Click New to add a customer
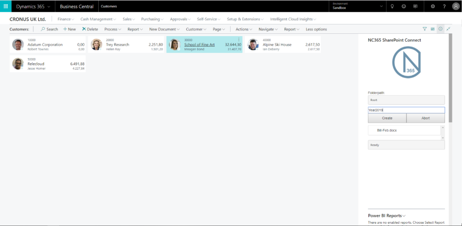This screenshot has width=462, height=226. point(69,29)
